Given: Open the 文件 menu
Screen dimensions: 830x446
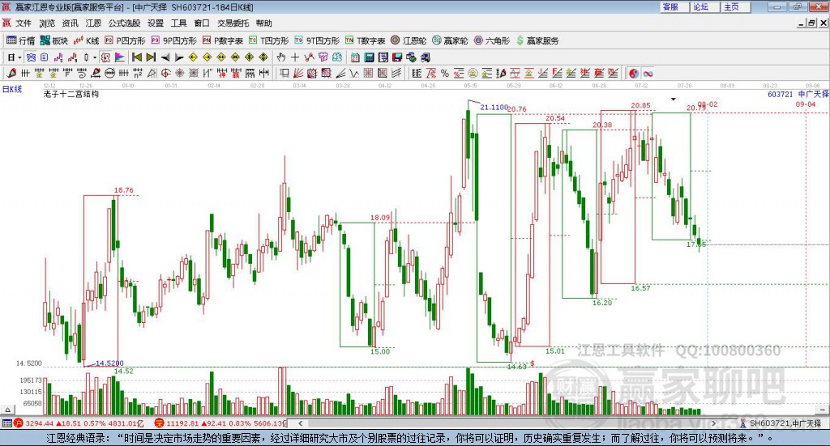Looking at the screenshot, I should click(24, 23).
